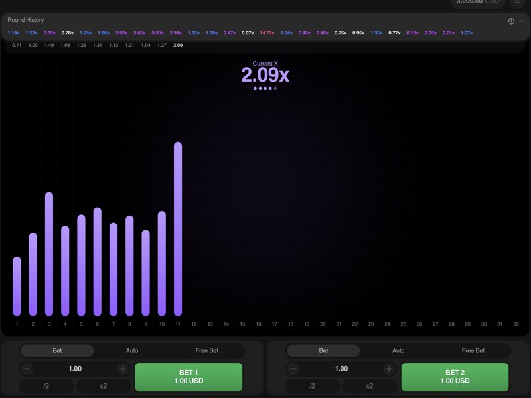Click axis number 32
Screen dimensions: 531x398
pos(516,324)
